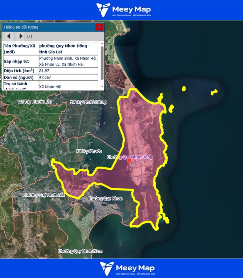Close the Thông tin đối tượng popup
This screenshot has width=243, height=278.
point(99,27)
